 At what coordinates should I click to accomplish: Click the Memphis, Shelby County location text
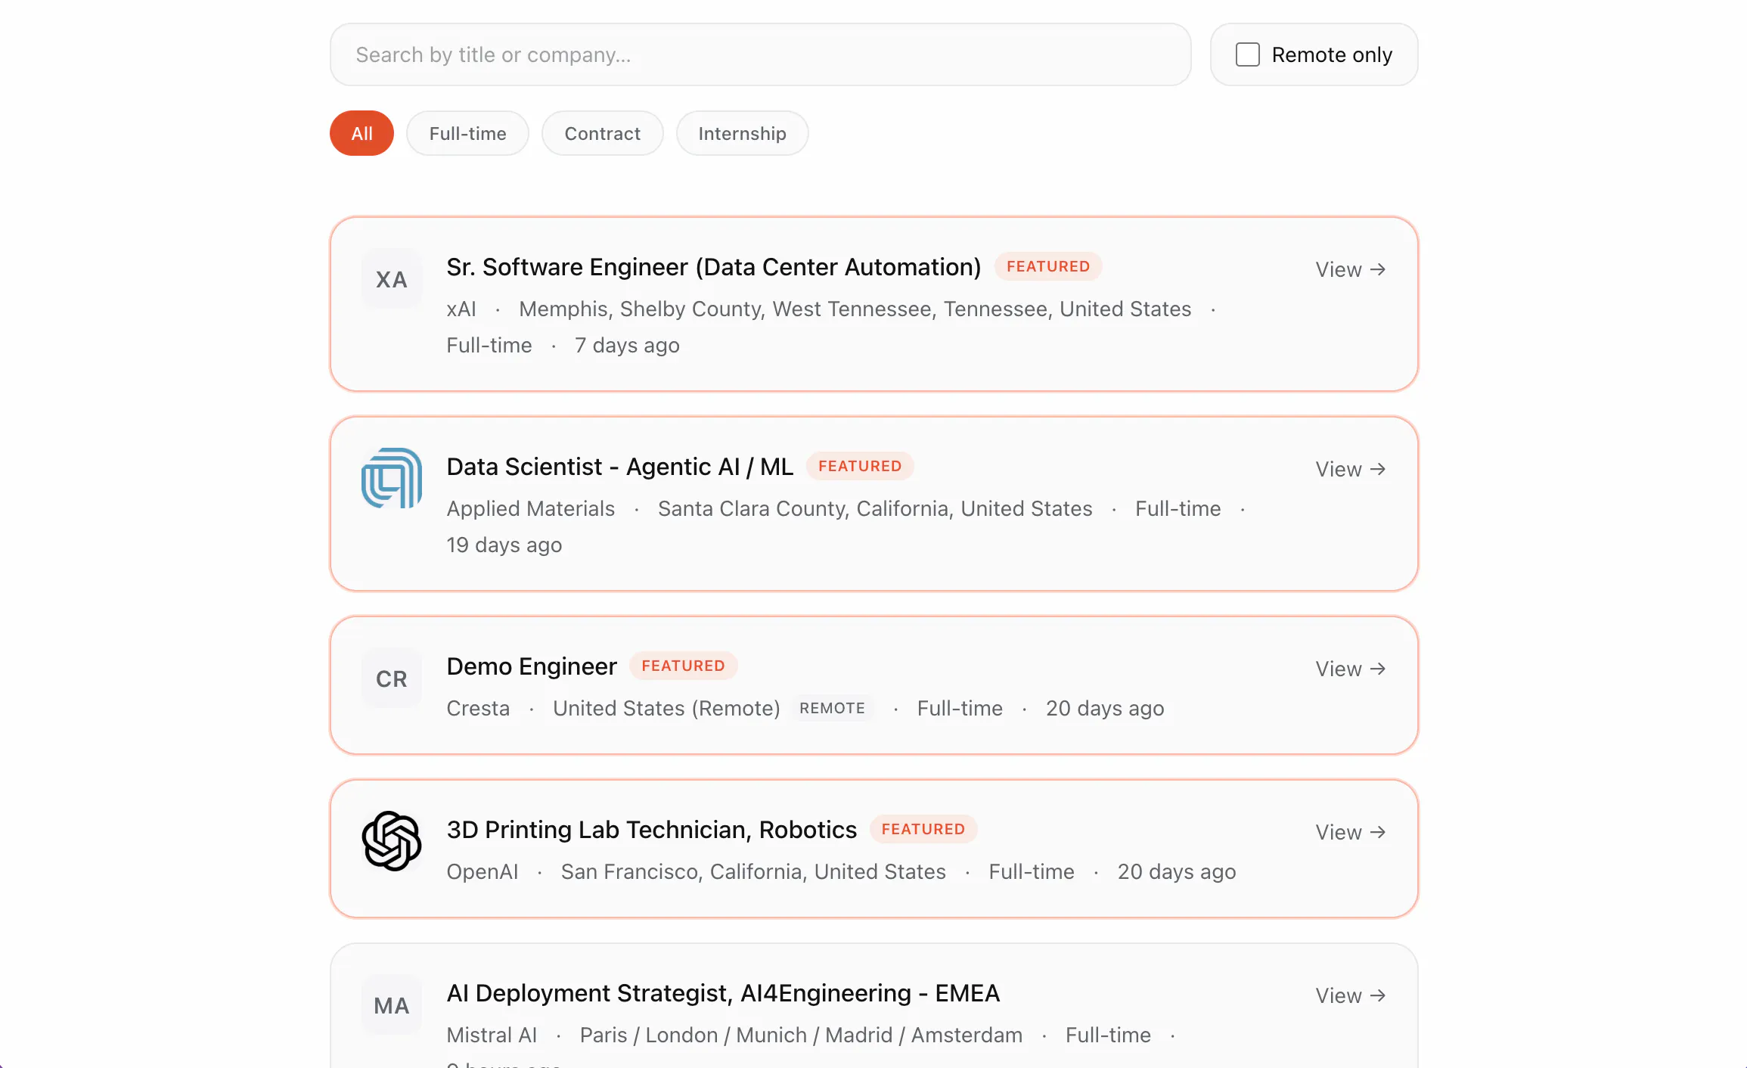(x=855, y=309)
